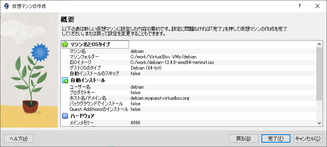The image size is (327, 147).
Task: Click the blue square icon beside ハードウェア
Action: point(65,116)
